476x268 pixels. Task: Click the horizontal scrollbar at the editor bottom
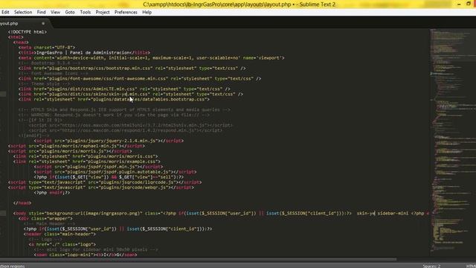coord(199,260)
